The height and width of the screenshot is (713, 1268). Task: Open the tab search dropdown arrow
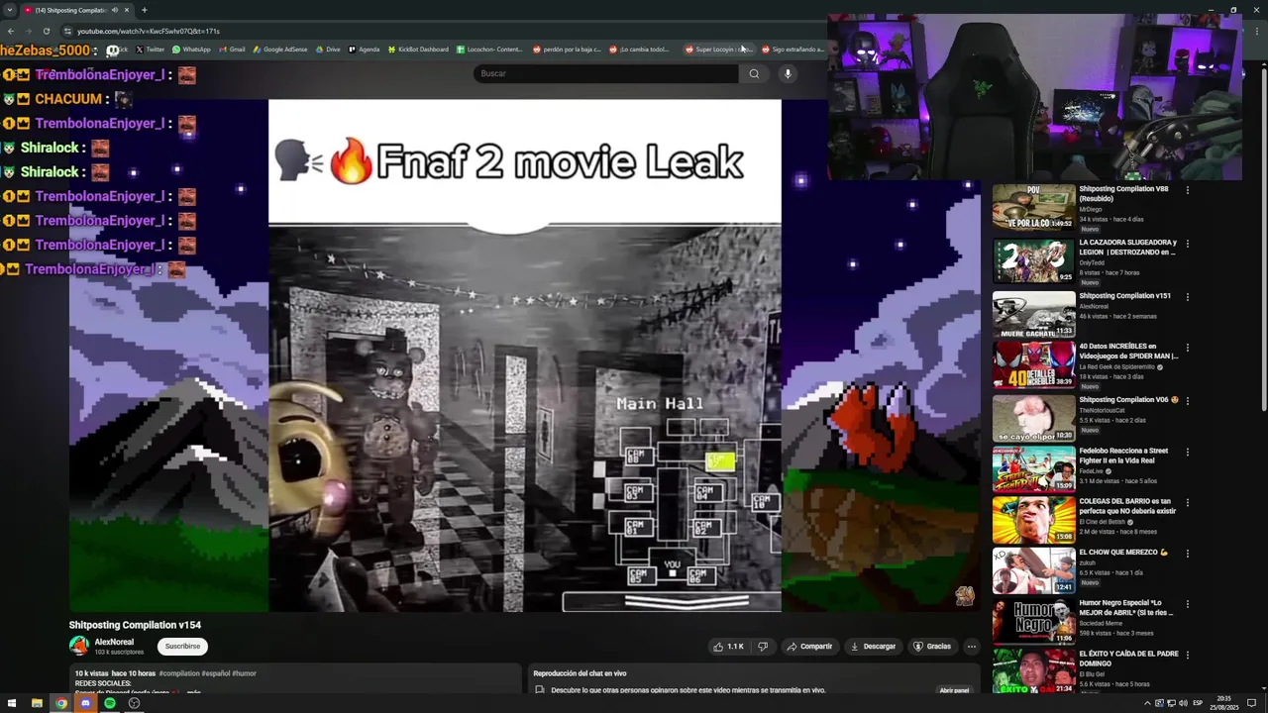coord(10,10)
